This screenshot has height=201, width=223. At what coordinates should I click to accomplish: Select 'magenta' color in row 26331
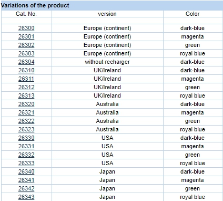coord(192,146)
